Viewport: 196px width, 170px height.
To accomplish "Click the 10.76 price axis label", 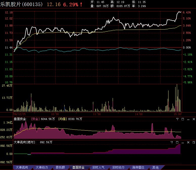I will (9, 82).
